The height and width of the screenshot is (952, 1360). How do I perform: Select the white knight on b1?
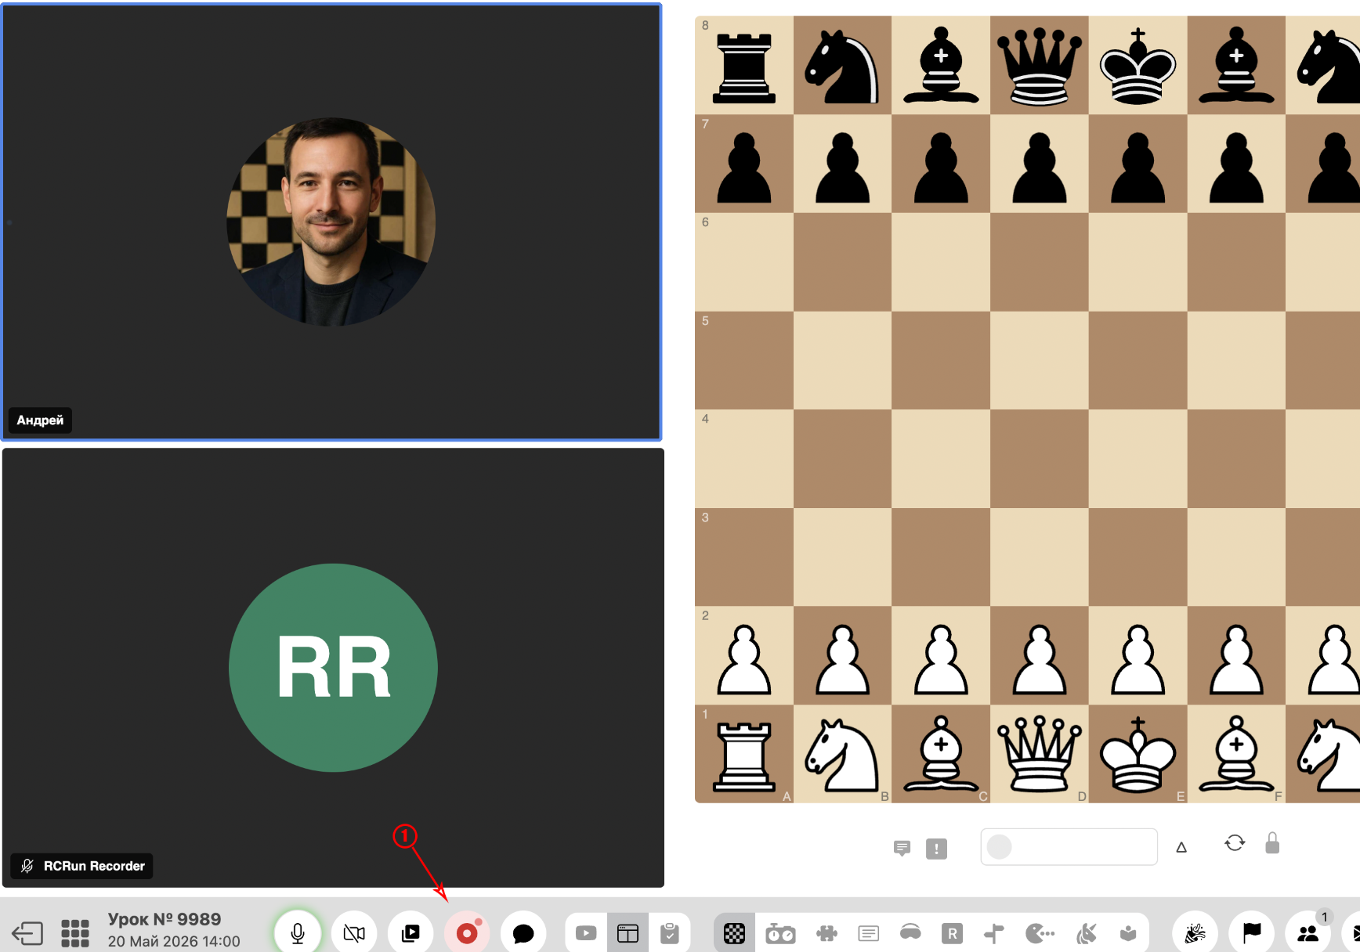tap(842, 754)
